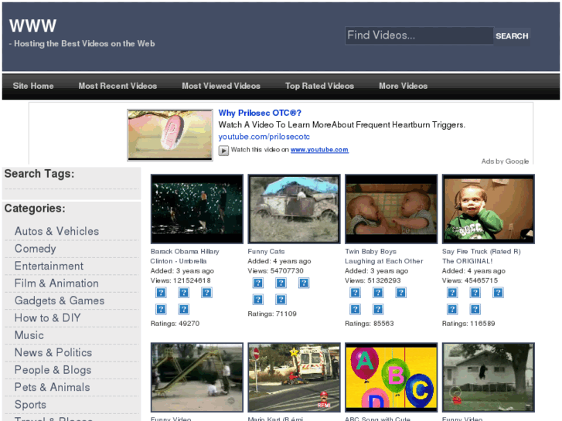Open Film & Animation category

(56, 283)
